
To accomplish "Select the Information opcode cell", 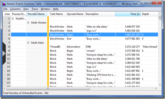I will [73, 47].
